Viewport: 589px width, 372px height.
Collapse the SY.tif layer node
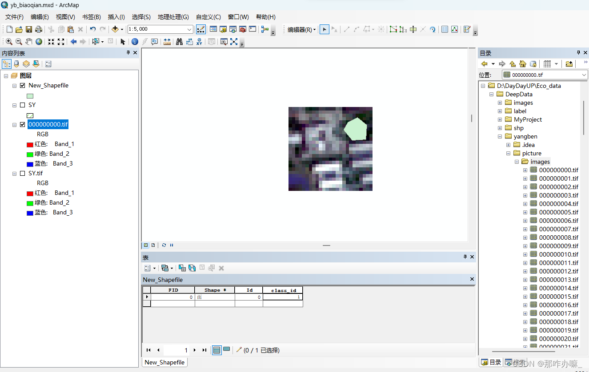pos(14,173)
